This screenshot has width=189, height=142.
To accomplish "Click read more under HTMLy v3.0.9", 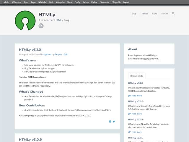I will 136,114.
